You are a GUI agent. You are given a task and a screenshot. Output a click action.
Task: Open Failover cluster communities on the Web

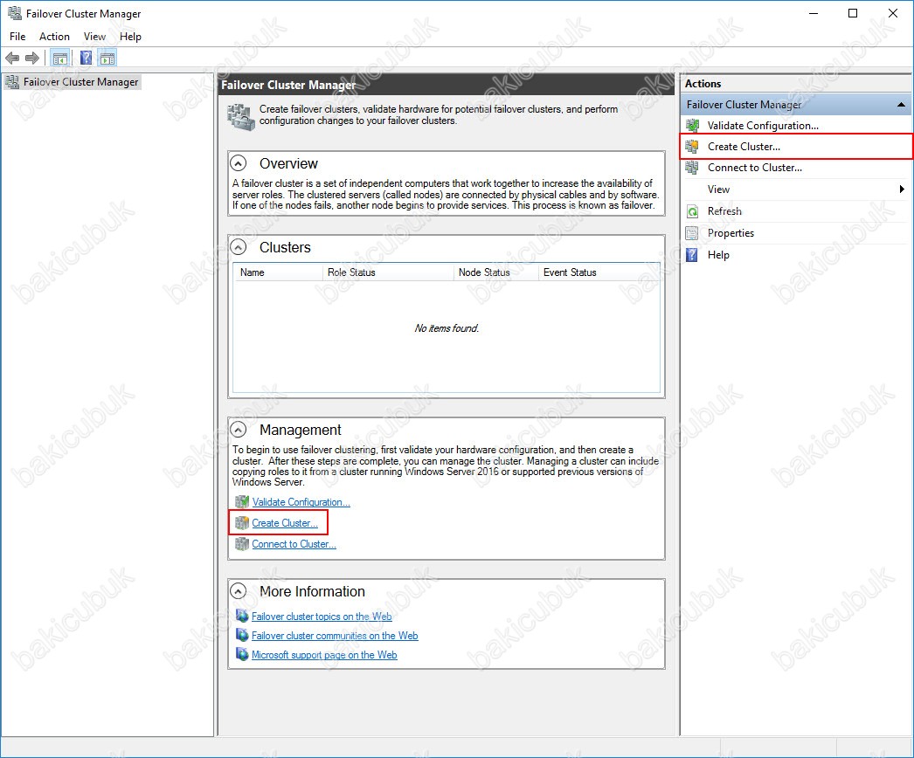335,636
